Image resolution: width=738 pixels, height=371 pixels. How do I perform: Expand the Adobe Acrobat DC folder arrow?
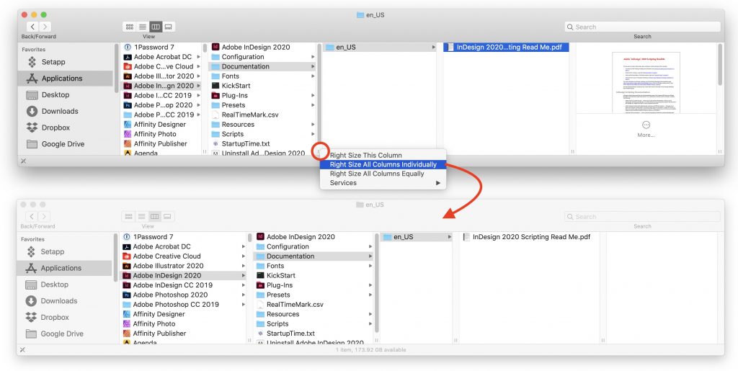[244, 246]
